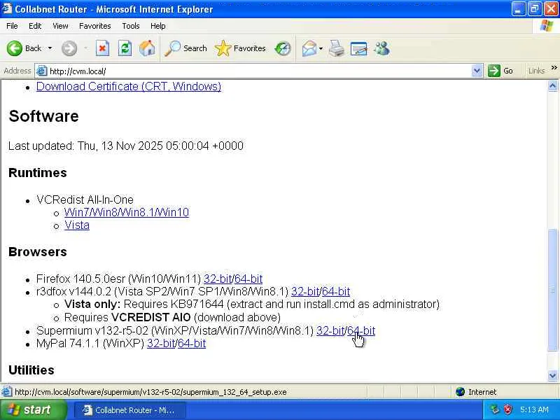Click the Safely Remove Hardware tray icon
The width and height of the screenshot is (560, 420).
(x=495, y=409)
